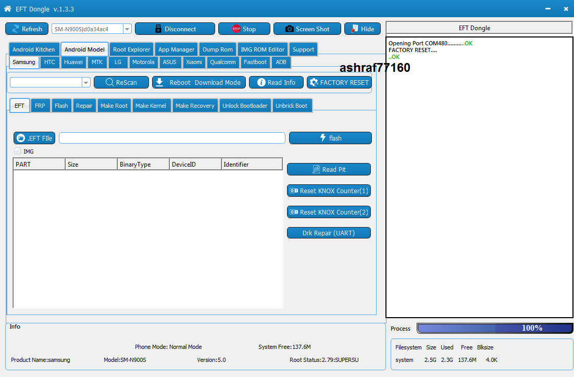Click the Process progress bar at 100%
Screen dimensions: 574x377
494,328
